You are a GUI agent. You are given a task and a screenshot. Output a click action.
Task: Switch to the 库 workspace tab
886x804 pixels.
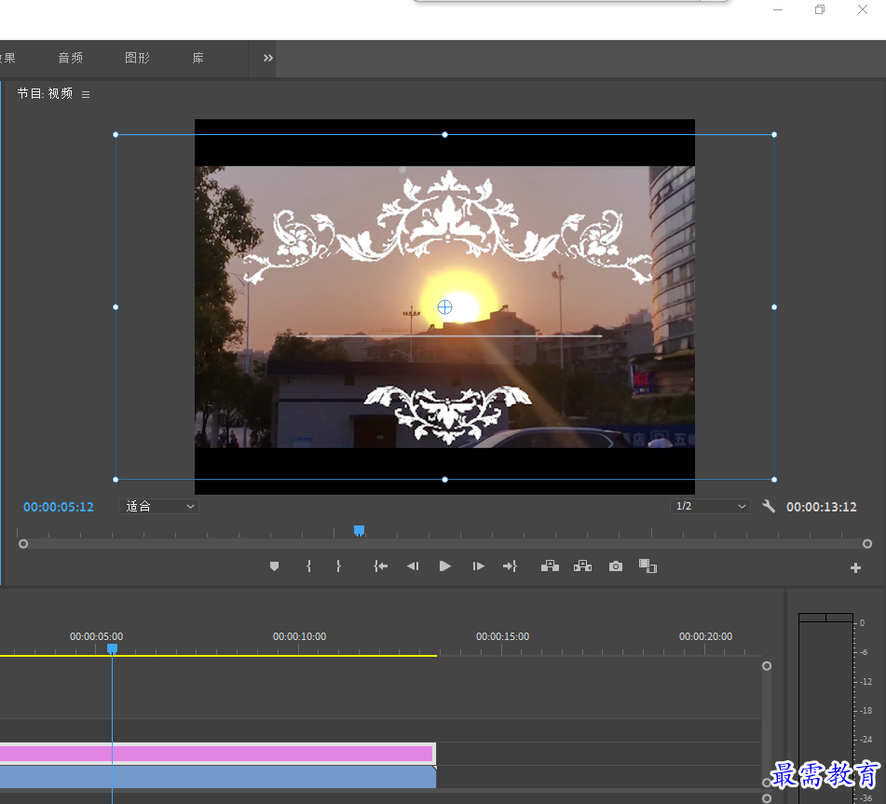click(x=198, y=58)
